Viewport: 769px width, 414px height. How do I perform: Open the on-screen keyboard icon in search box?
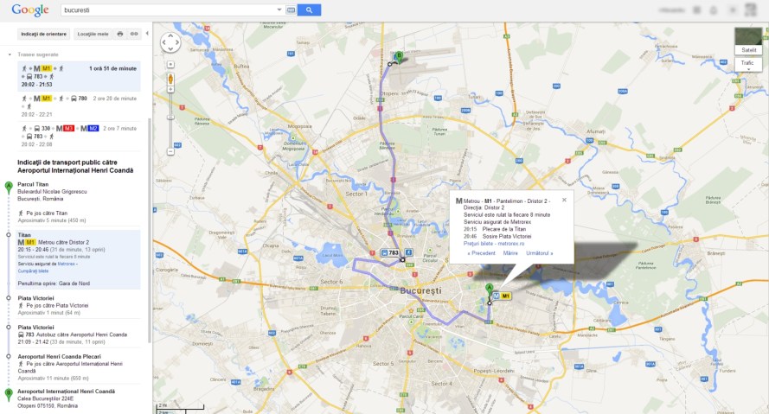(x=291, y=10)
